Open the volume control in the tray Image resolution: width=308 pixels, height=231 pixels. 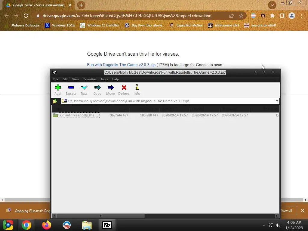tap(278, 225)
